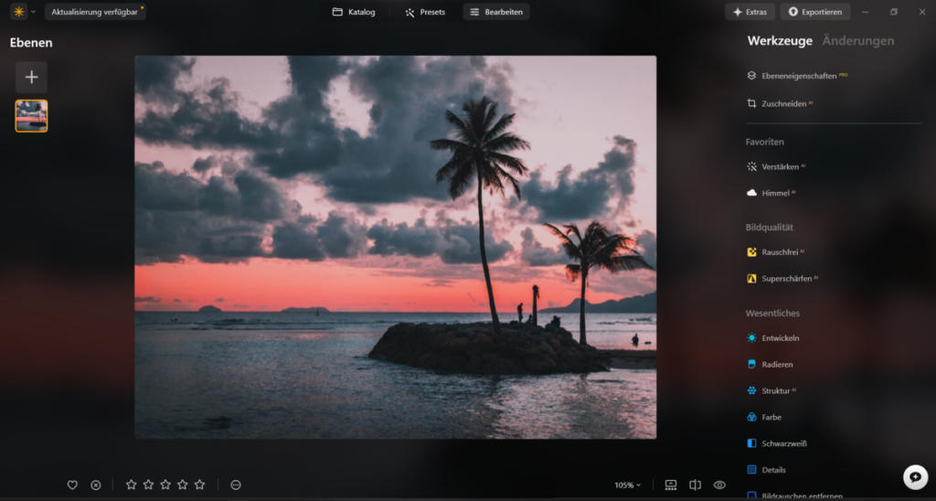Rate photo five stars
Screen dimensions: 936x501
(199, 485)
